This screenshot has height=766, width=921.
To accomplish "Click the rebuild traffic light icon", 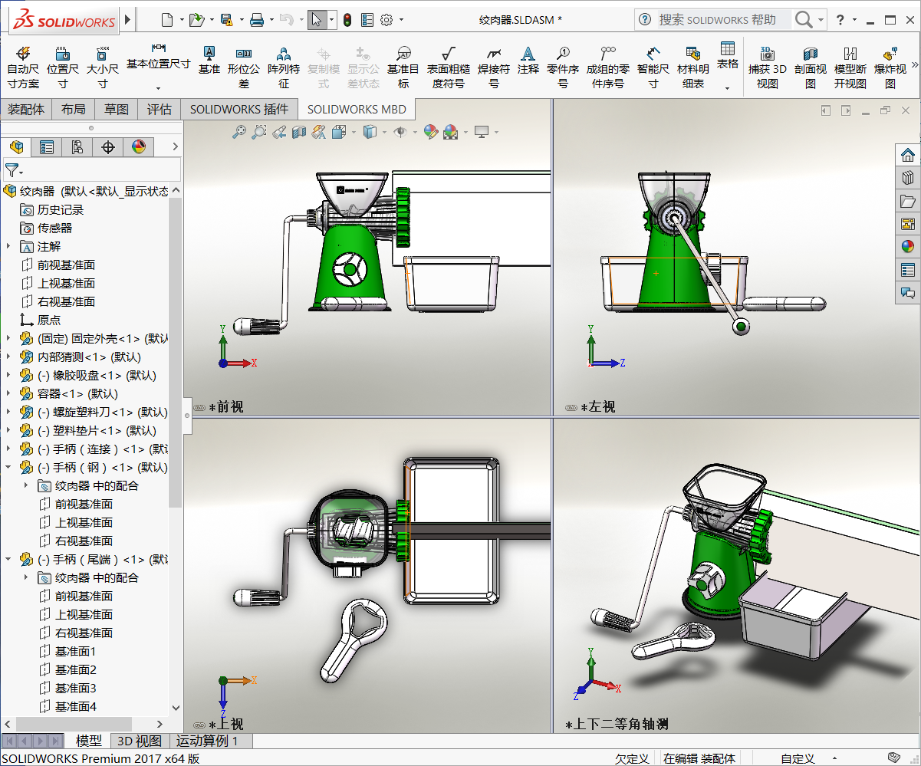I will (x=347, y=20).
